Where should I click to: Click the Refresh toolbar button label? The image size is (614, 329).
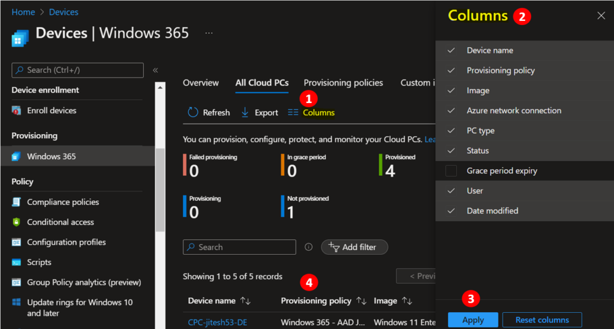[216, 112]
